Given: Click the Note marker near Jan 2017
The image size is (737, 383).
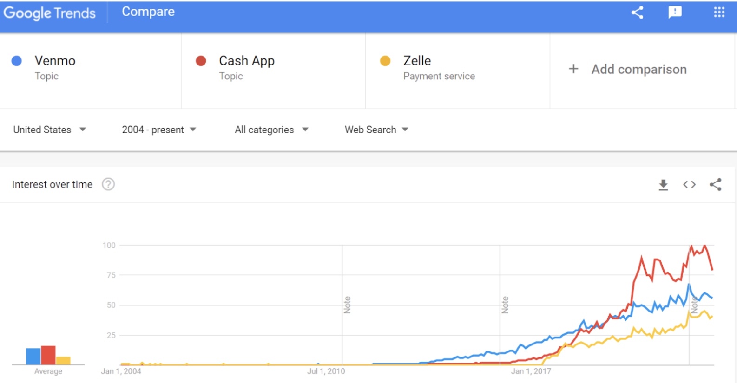Looking at the screenshot, I should 505,305.
